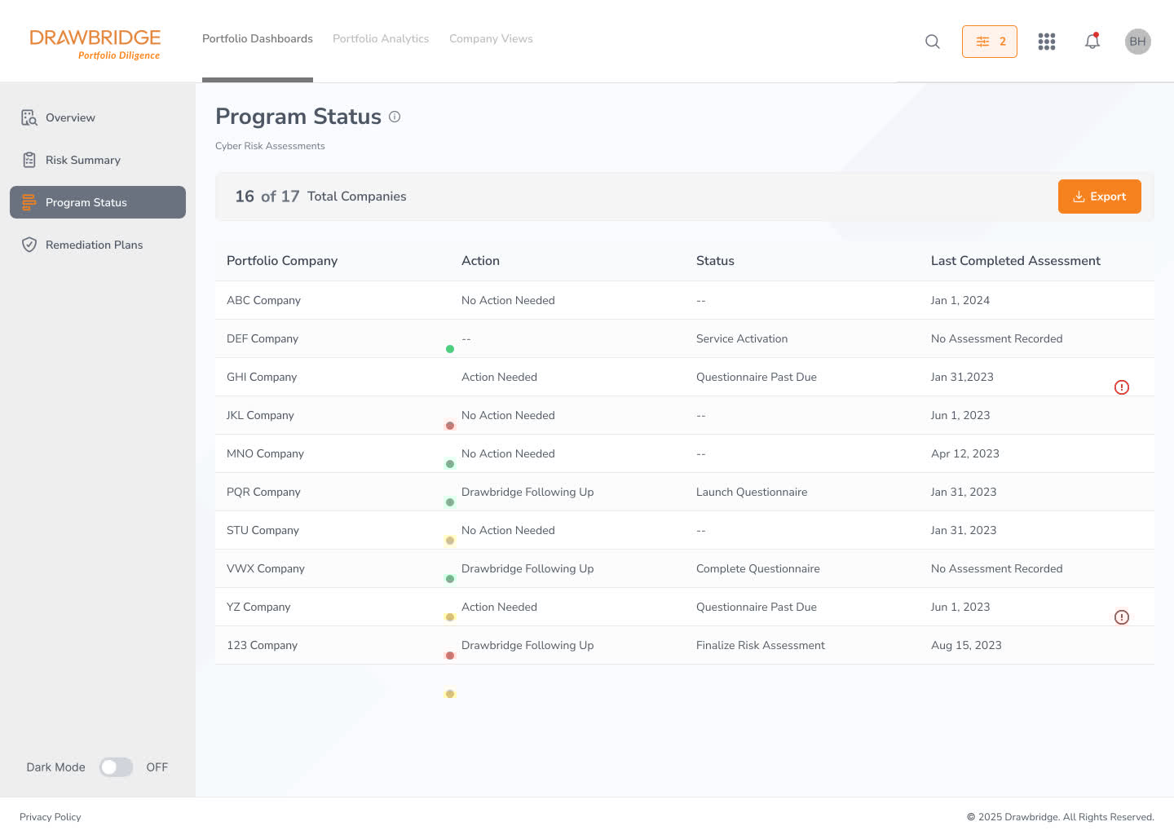This screenshot has width=1174, height=835.
Task: Click the orange Export button
Action: pos(1099,197)
